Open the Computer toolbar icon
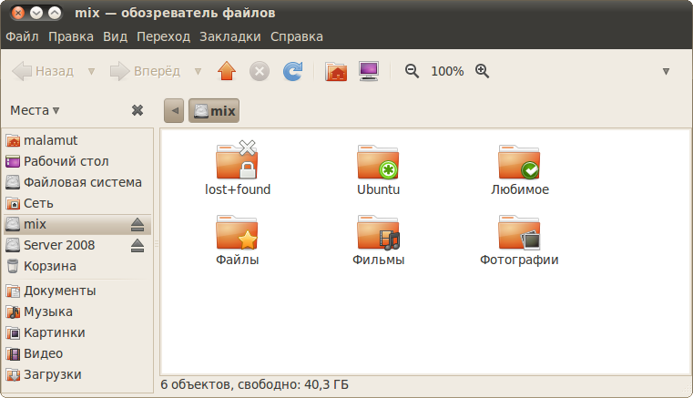This screenshot has height=398, width=693. (369, 71)
